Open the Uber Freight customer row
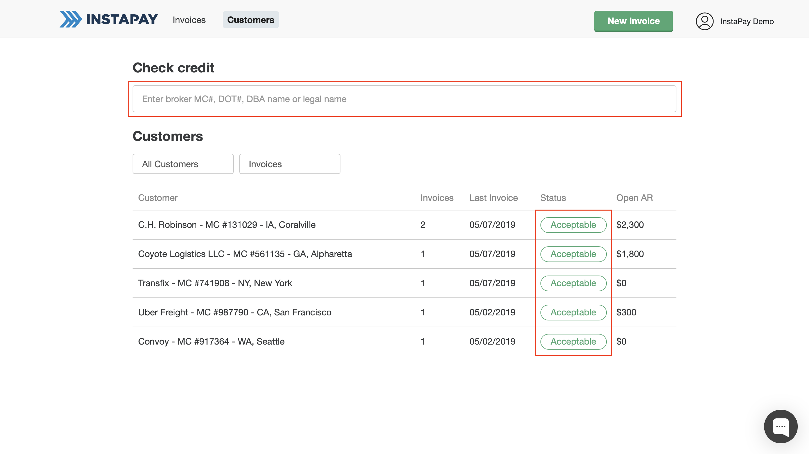This screenshot has height=454, width=809. coord(404,312)
